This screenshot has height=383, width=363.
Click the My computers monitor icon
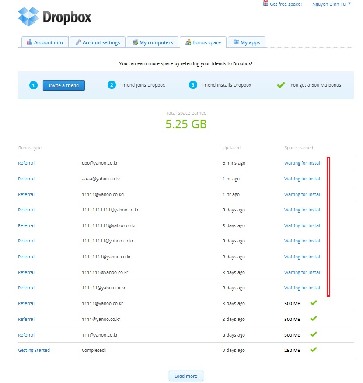[x=135, y=42]
